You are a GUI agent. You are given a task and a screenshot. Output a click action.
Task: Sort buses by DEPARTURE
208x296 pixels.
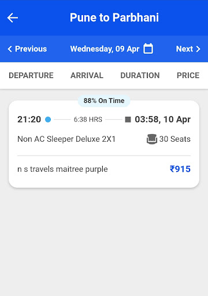point(31,75)
